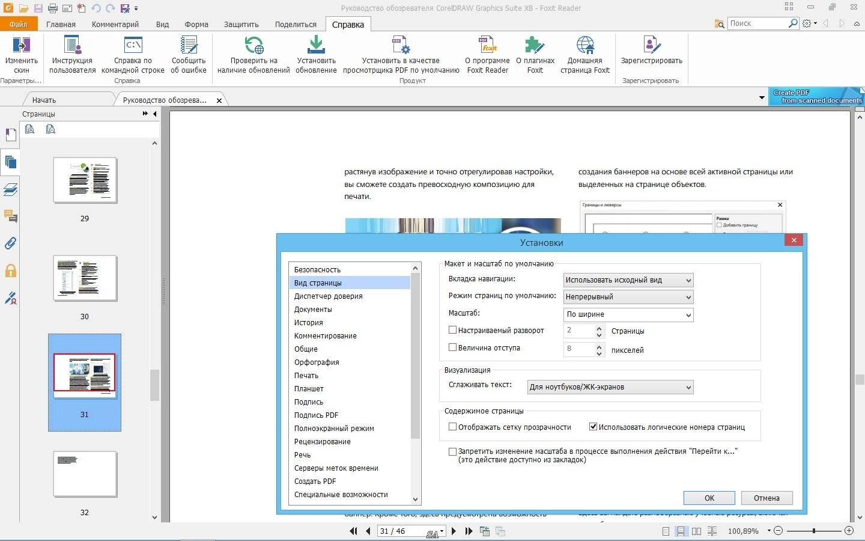This screenshot has height=541, width=865.
Task: Select Документы in the settings list
Action: click(350, 309)
